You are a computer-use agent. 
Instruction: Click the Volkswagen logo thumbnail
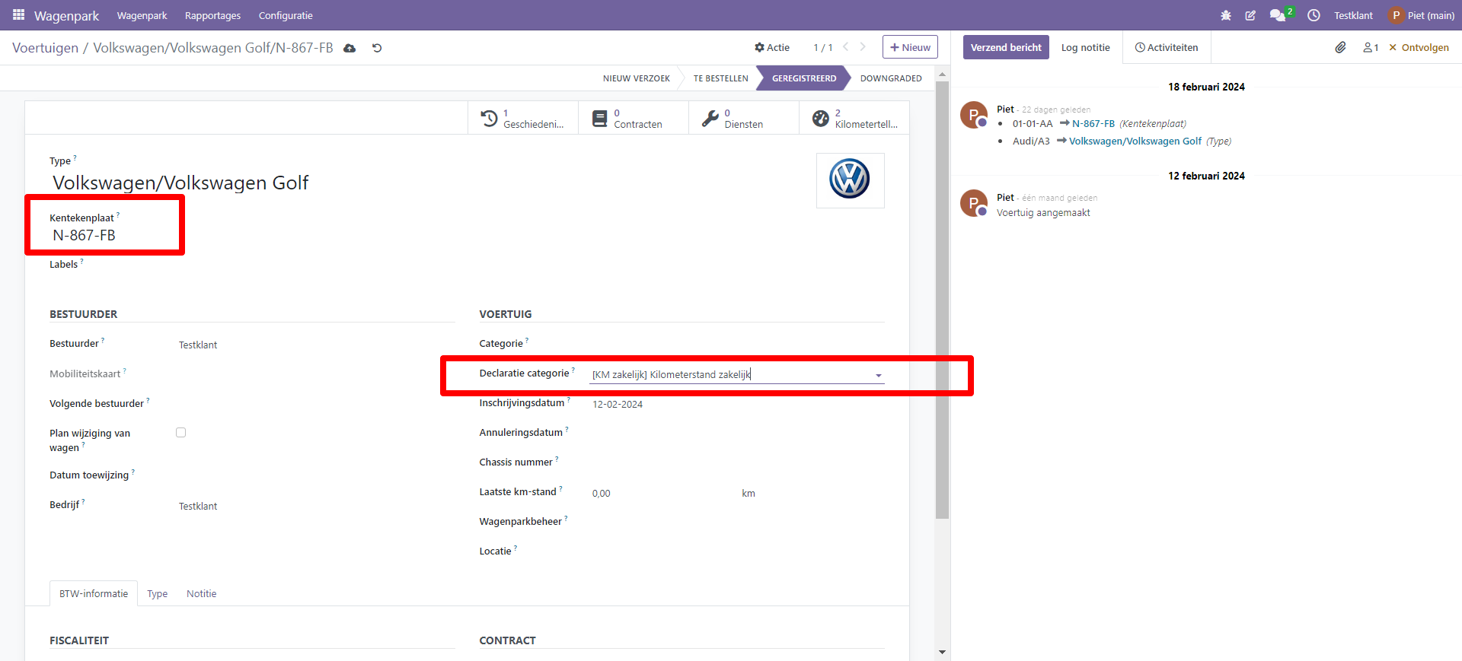(850, 180)
